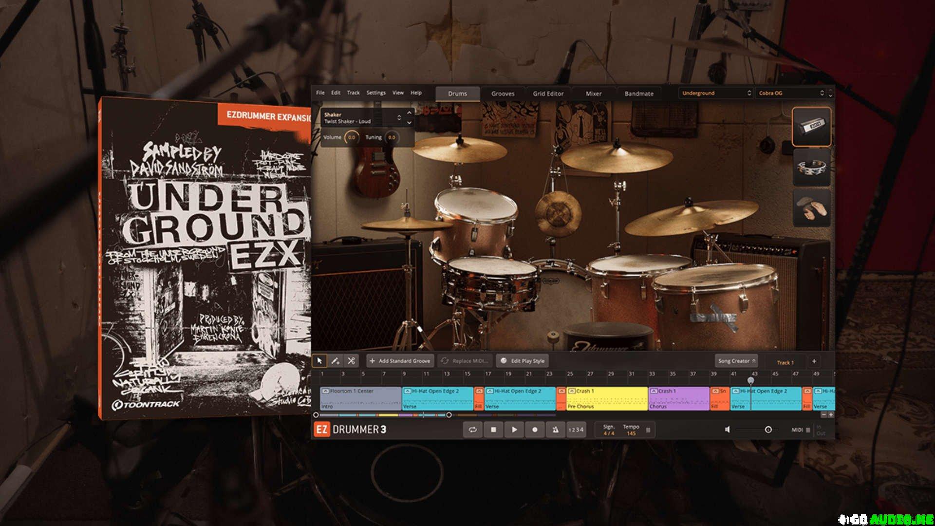
Task: Switch to the Drums tab
Action: click(457, 94)
